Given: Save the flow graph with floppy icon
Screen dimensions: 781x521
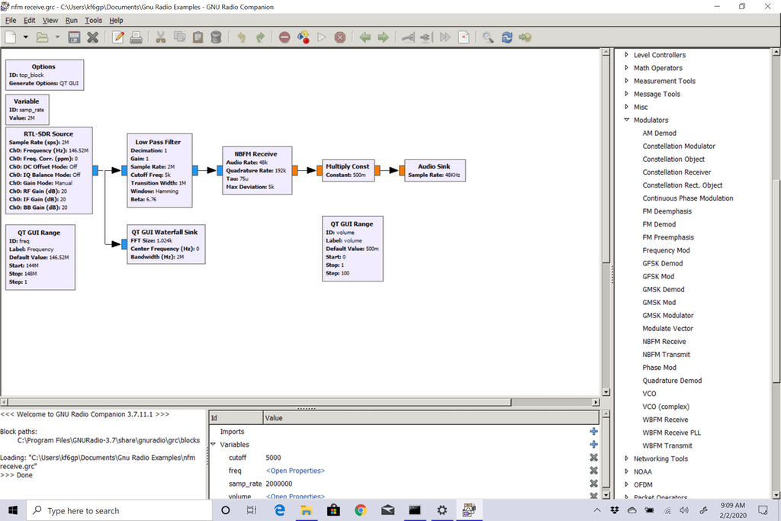Looking at the screenshot, I should [x=74, y=37].
